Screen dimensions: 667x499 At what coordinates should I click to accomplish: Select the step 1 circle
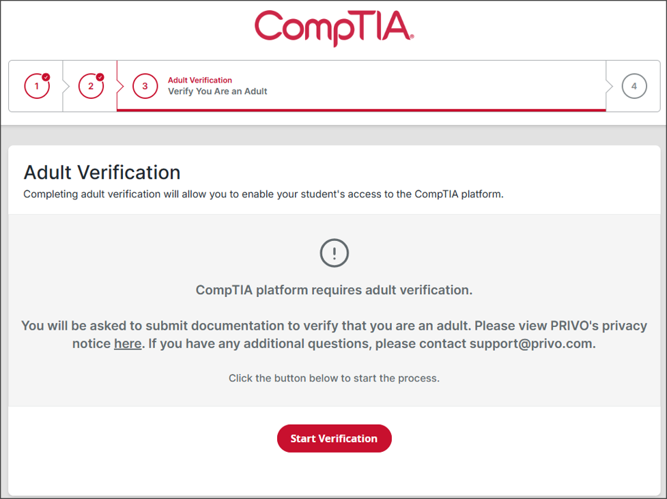pyautogui.click(x=37, y=87)
